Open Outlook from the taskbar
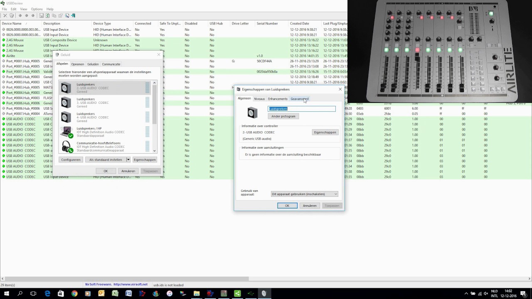532x299 pixels. pos(101,294)
